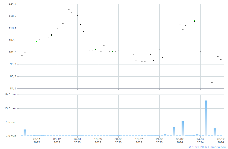Click the first tall volume bar at chart start
228x149 pixels.
(25, 132)
